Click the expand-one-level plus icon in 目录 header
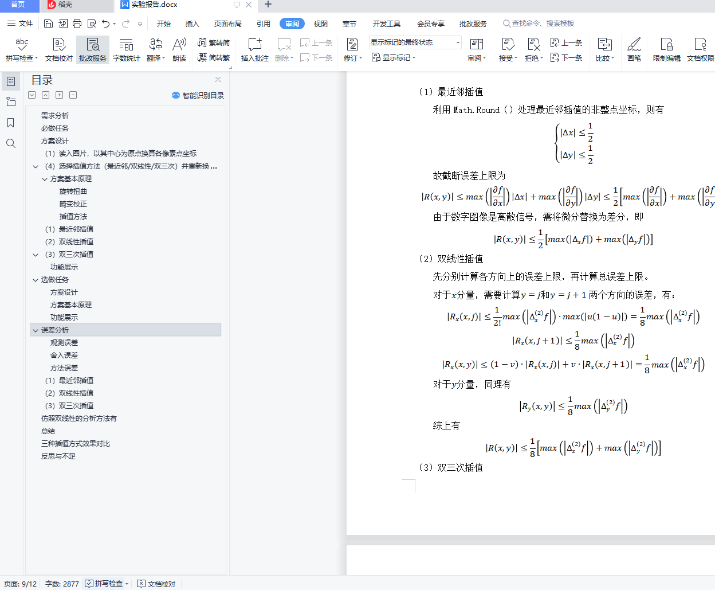The image size is (715, 590). 60,95
